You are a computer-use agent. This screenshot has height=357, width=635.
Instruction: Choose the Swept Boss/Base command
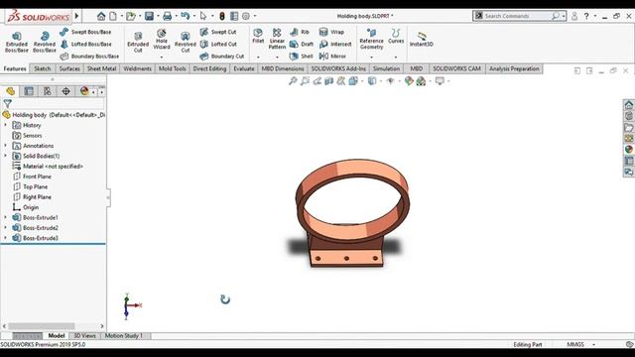(85, 32)
